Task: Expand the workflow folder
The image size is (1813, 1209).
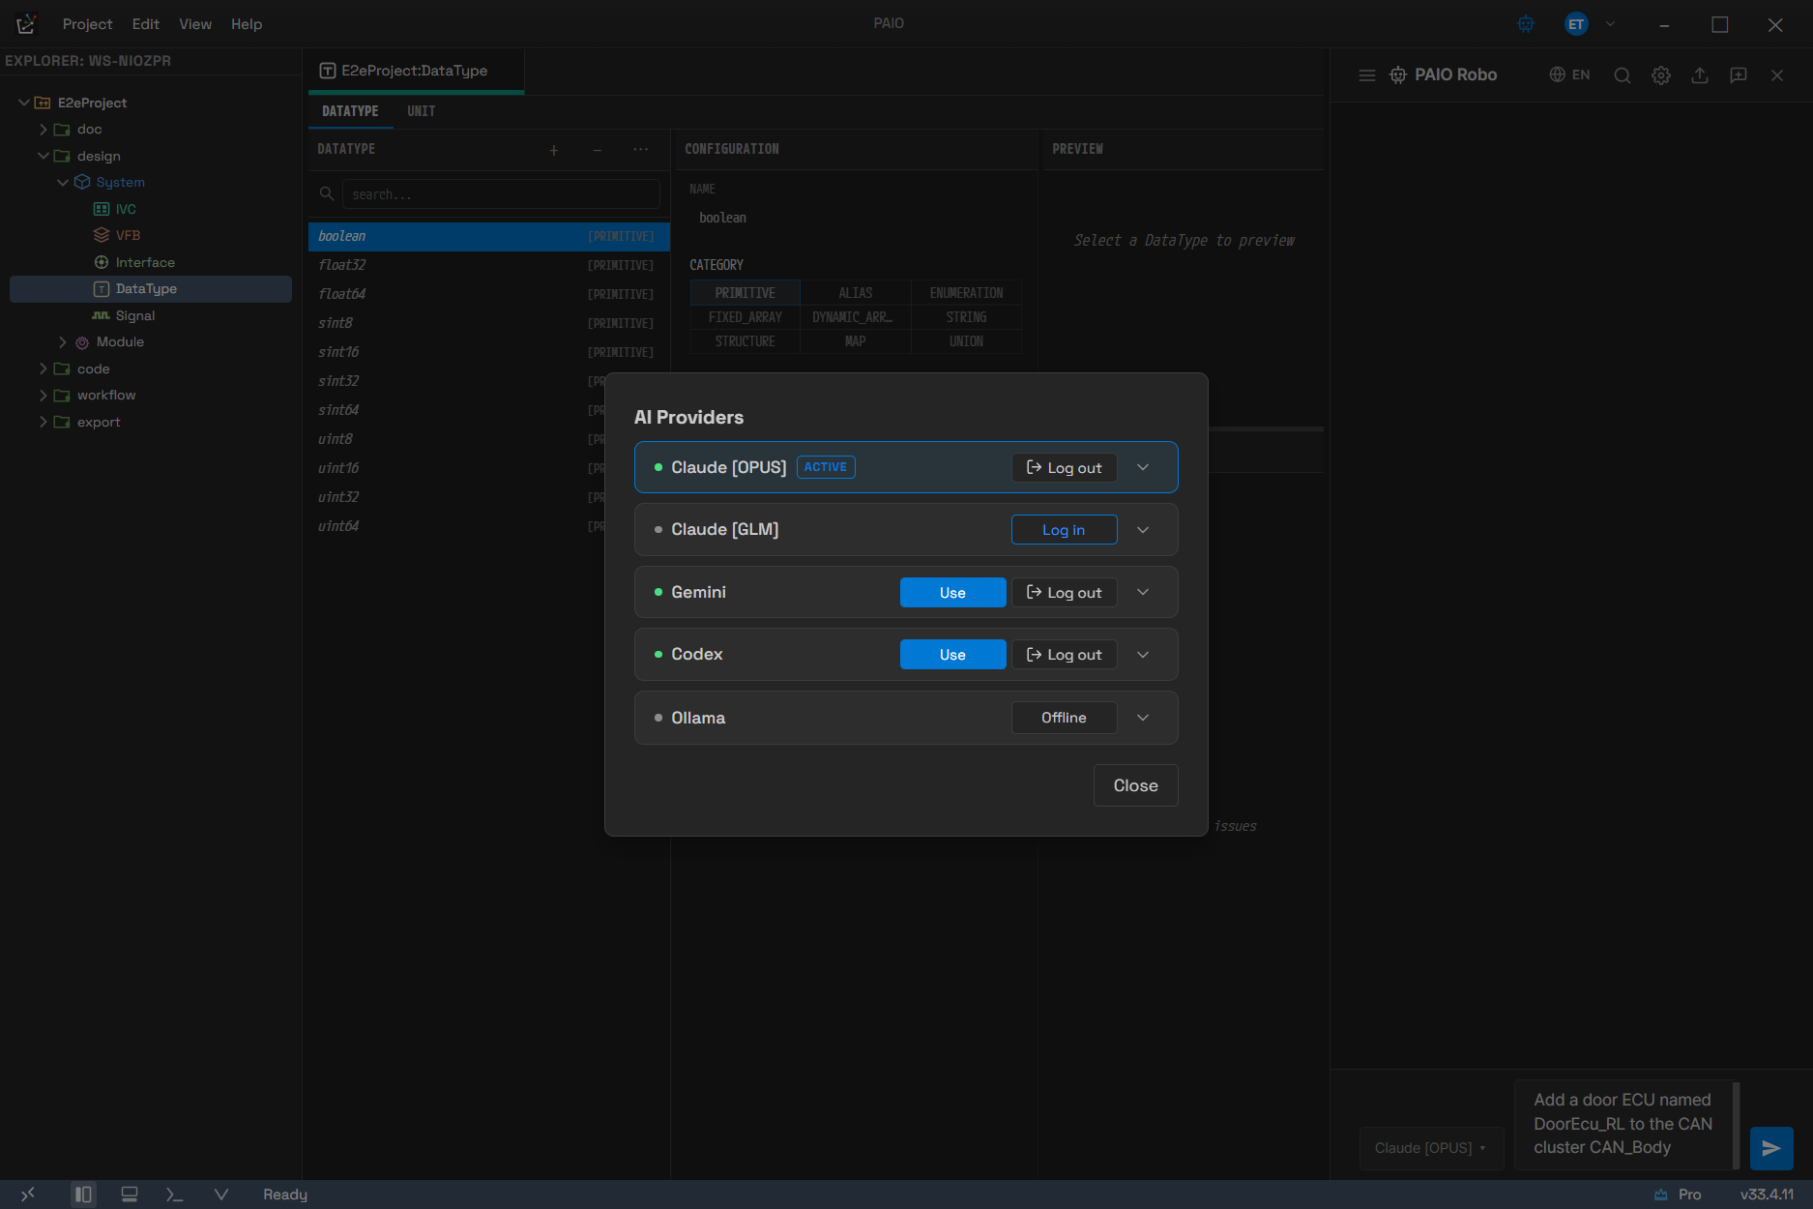Action: pyautogui.click(x=44, y=396)
